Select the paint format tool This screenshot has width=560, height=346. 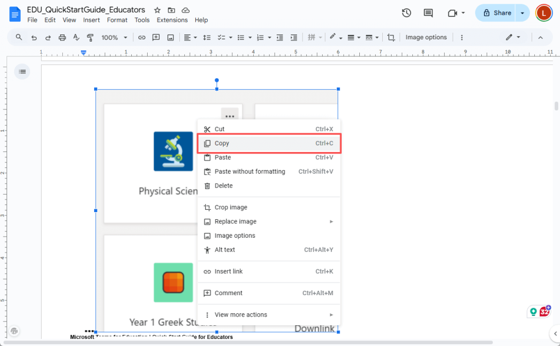90,37
